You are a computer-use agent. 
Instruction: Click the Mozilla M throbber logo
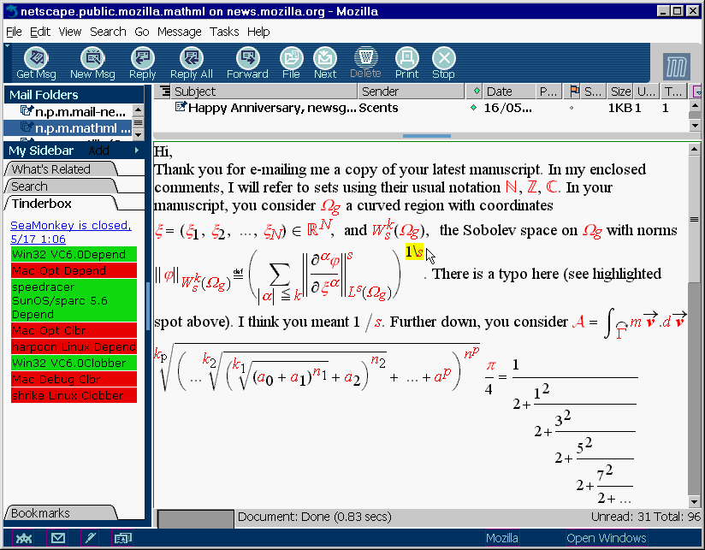[676, 67]
